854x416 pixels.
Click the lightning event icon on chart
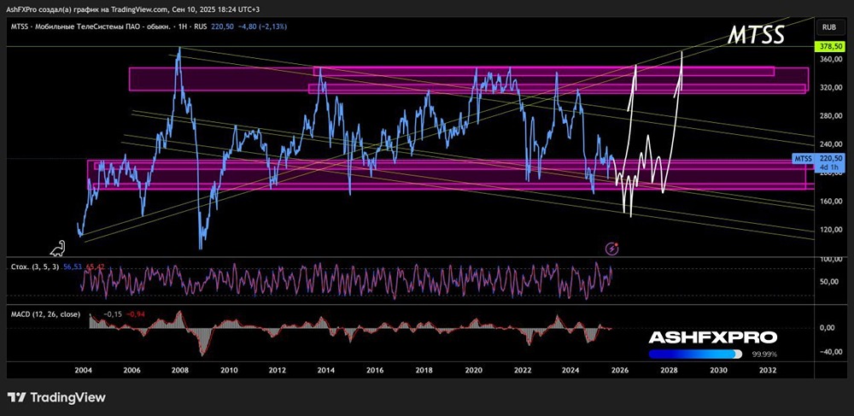[612, 249]
